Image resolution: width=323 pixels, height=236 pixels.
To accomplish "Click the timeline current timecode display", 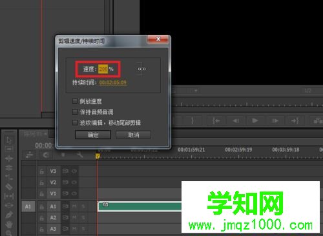I will [44, 146].
